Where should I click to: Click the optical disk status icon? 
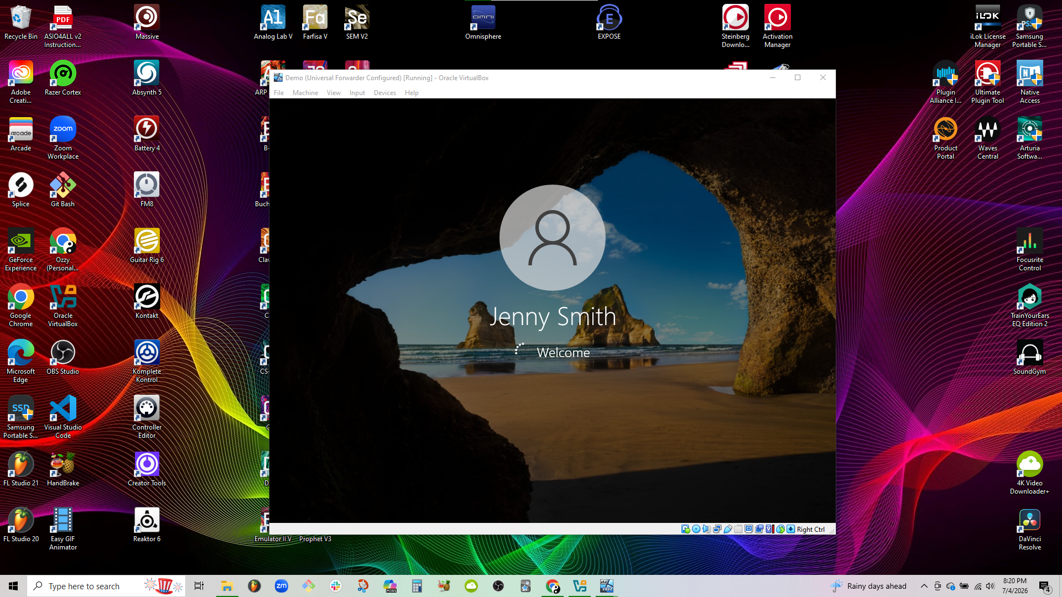pyautogui.click(x=696, y=529)
